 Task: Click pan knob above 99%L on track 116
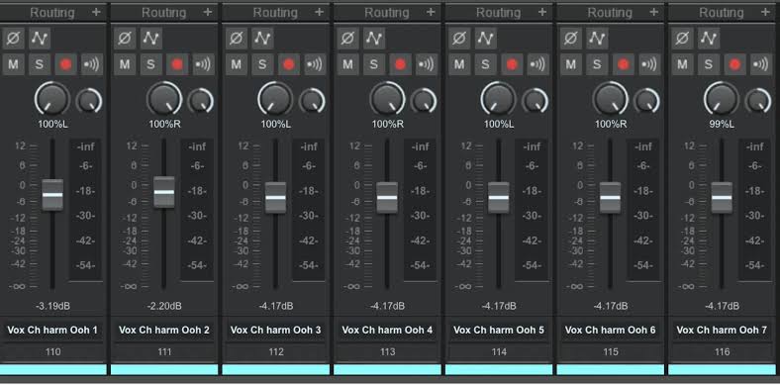(x=721, y=99)
